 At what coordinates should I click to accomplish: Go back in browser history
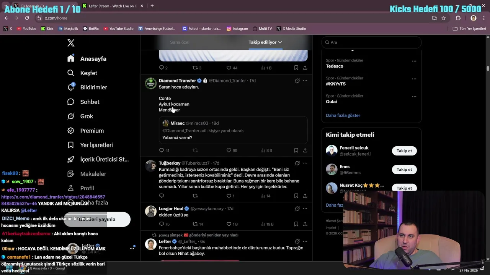(6, 18)
